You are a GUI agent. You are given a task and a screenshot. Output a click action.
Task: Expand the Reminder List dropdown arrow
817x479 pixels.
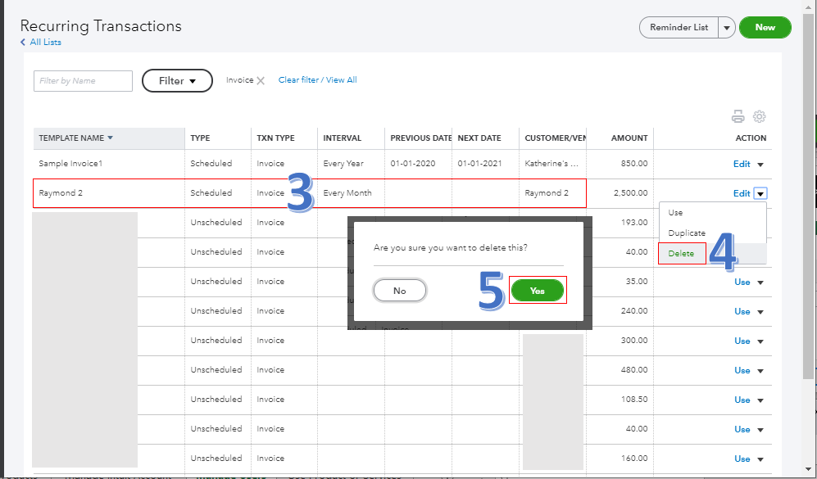pyautogui.click(x=726, y=28)
